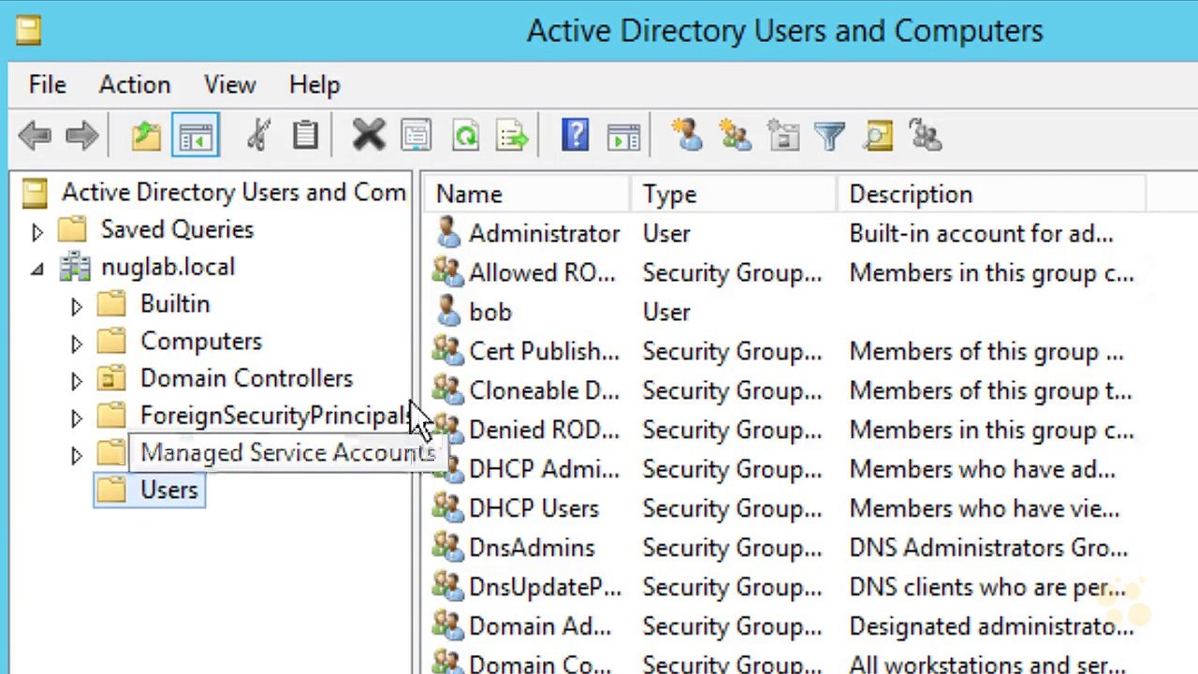Expand the Managed Service Accounts arrow
1198x674 pixels.
click(x=77, y=456)
